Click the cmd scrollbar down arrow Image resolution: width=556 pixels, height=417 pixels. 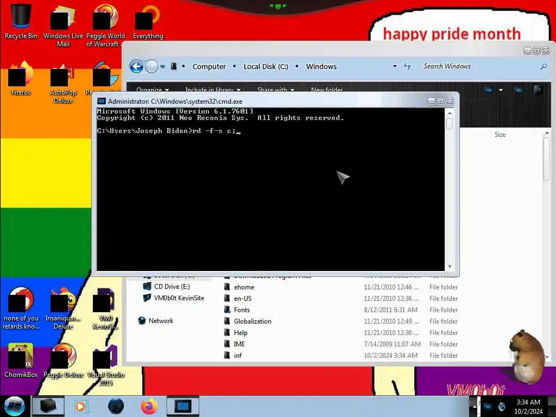coord(450,267)
